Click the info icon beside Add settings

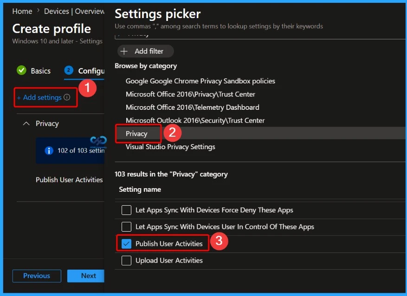point(67,97)
